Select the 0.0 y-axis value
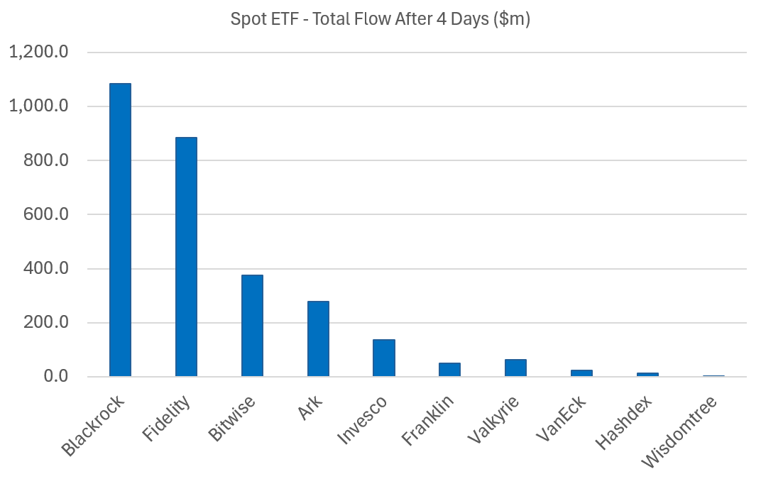761x479 pixels. click(55, 376)
